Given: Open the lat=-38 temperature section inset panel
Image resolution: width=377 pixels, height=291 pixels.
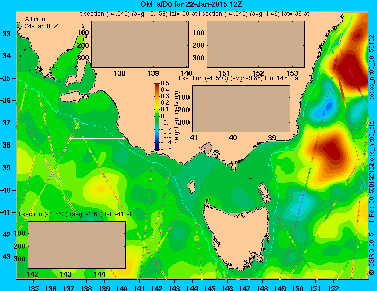Looking at the screenshot, I should pyautogui.click(x=140, y=44).
